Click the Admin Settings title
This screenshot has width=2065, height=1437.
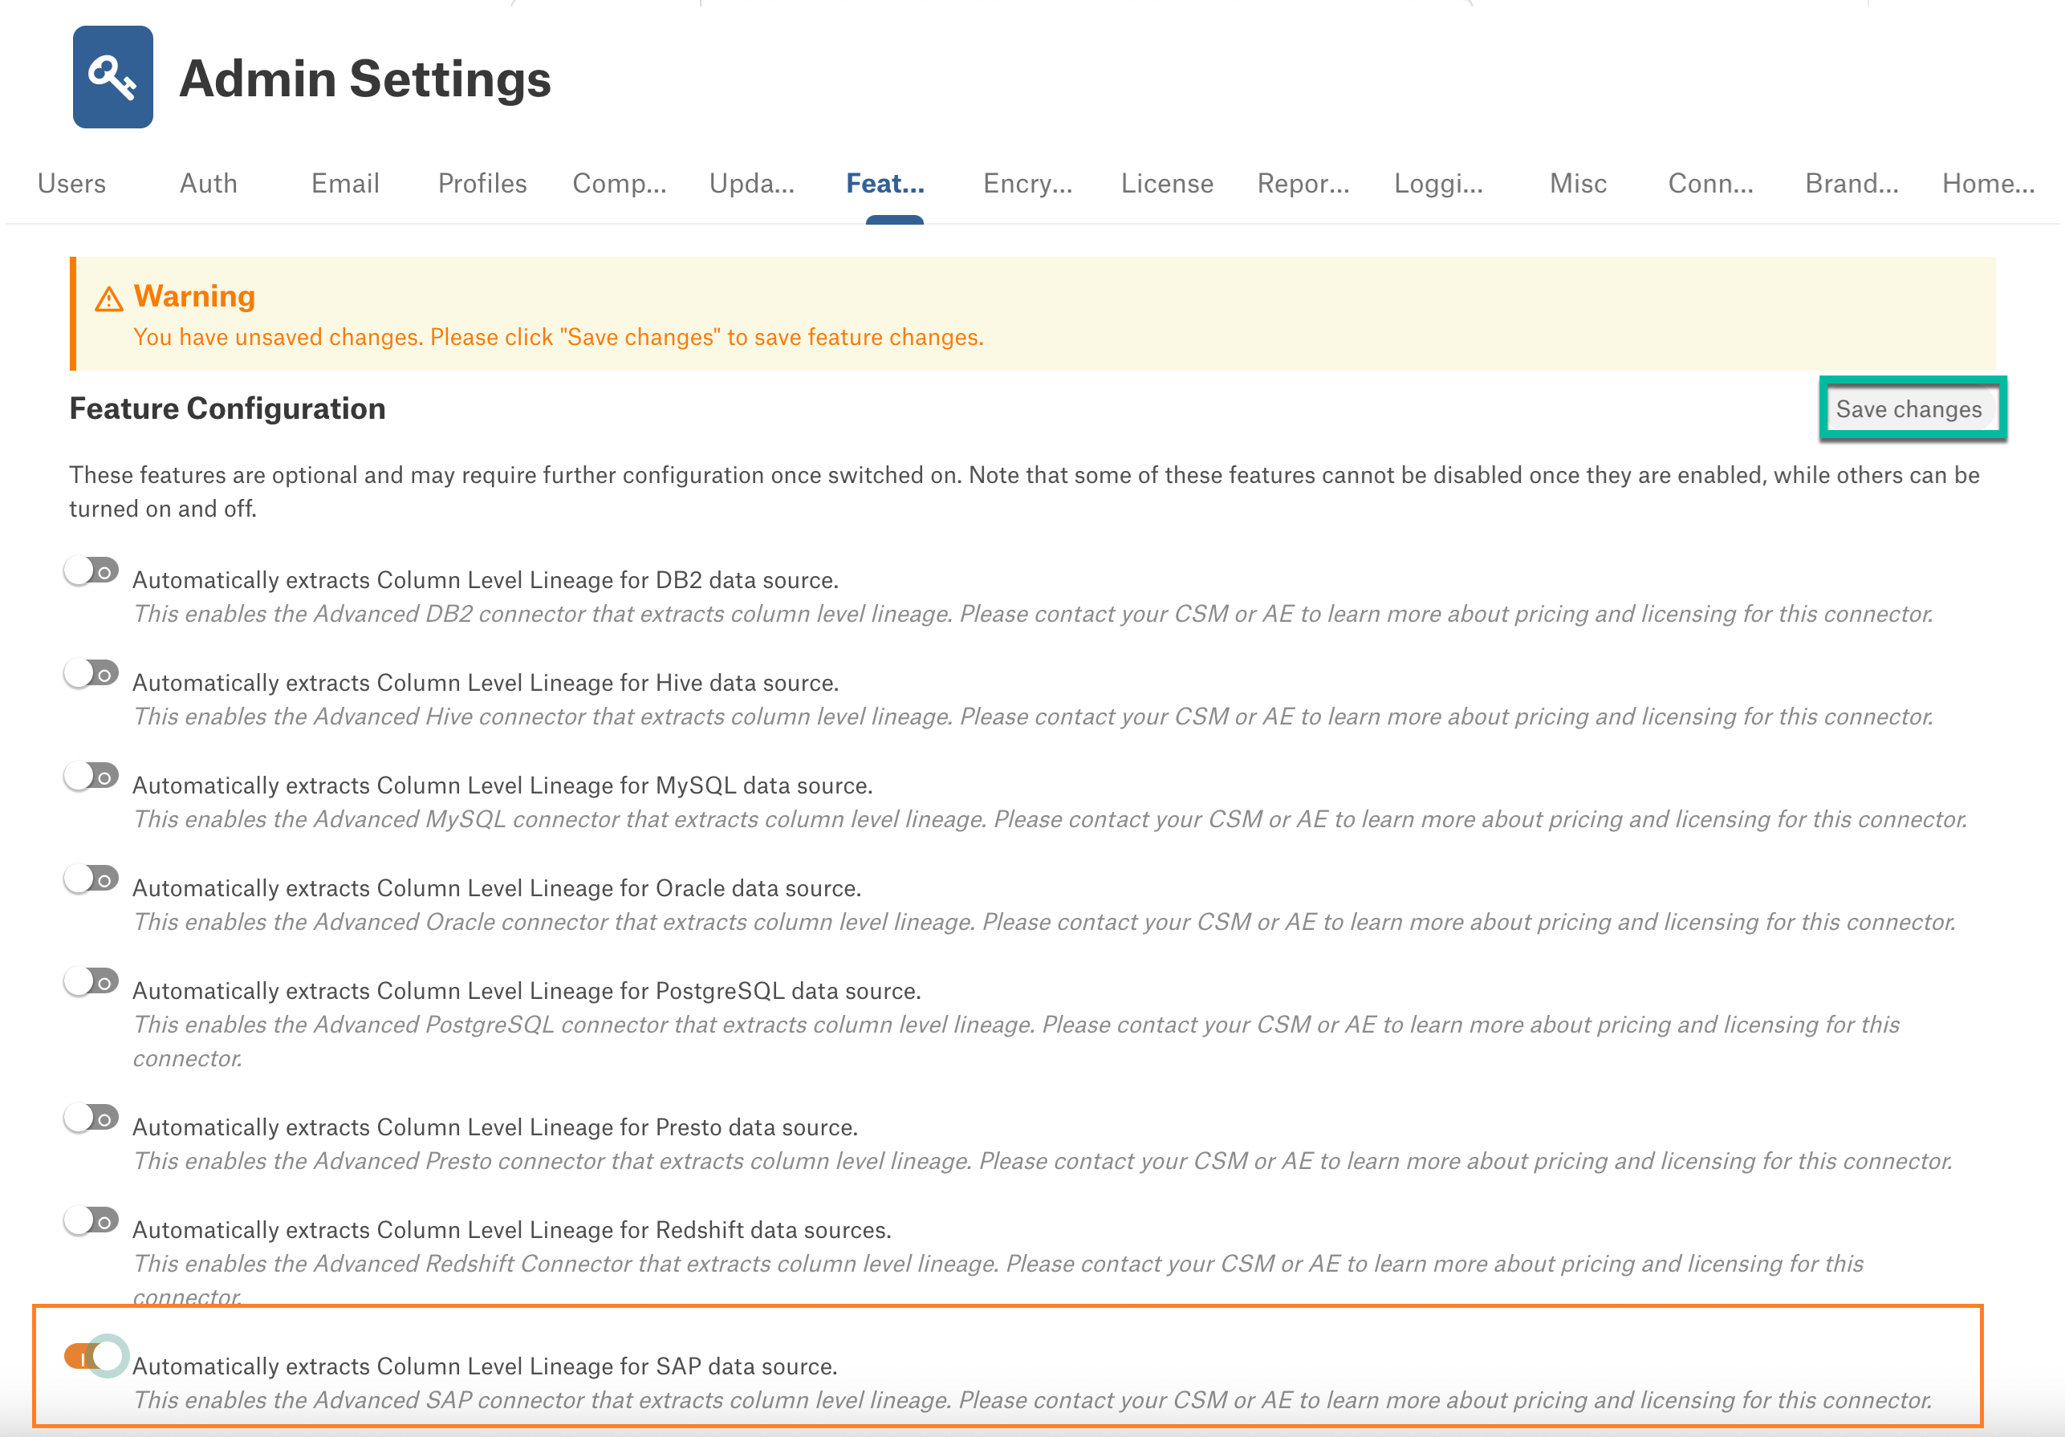(x=365, y=79)
